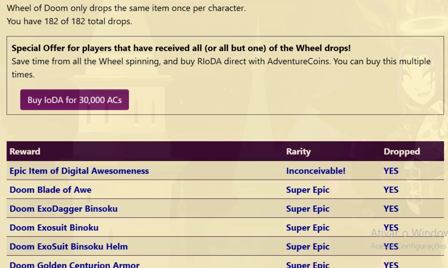
Task: Click the Dropped column header
Action: pyautogui.click(x=402, y=151)
